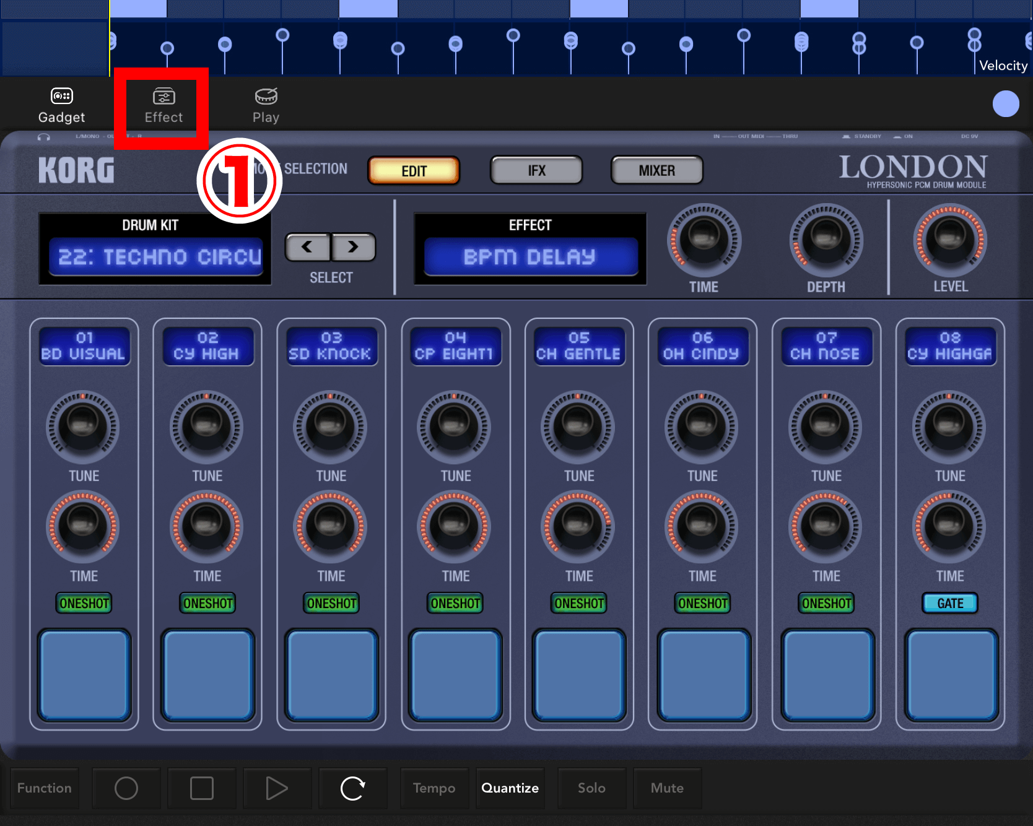Select previous drum kit with left arrow
The image size is (1033, 826).
tap(308, 247)
